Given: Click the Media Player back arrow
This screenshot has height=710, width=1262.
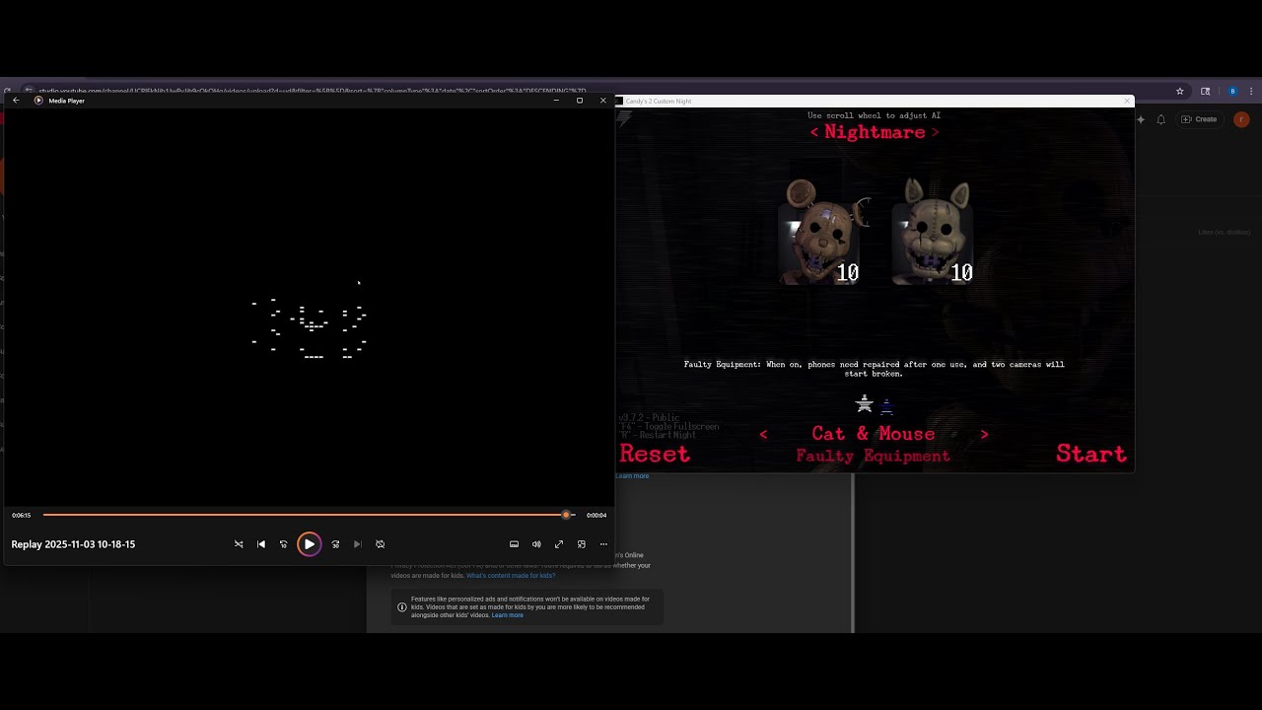Looking at the screenshot, I should tap(16, 101).
